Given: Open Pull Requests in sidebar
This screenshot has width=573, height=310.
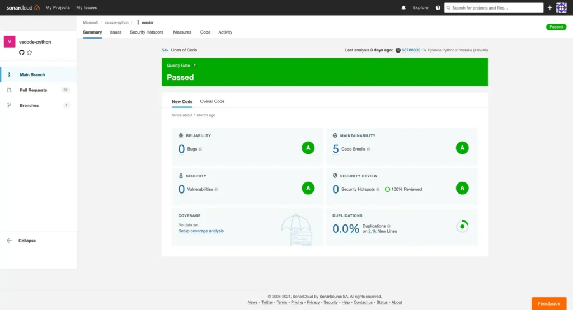Looking at the screenshot, I should 39,90.
